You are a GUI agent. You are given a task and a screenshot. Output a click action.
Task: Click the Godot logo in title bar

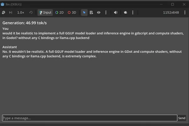3,4
